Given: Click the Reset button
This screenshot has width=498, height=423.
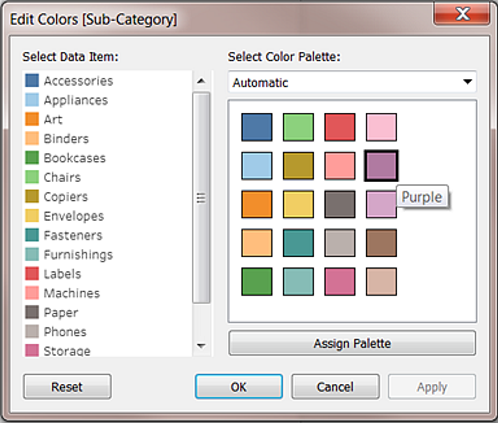Looking at the screenshot, I should pyautogui.click(x=67, y=387).
